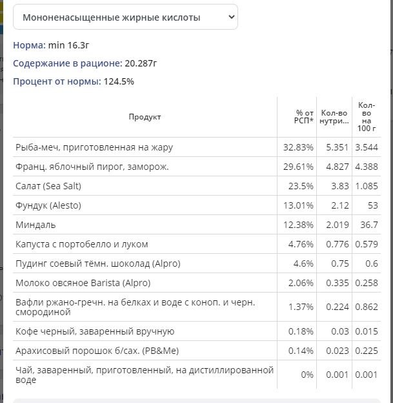This screenshot has width=393, height=403.
Task: Click the Кол-во нутри... column header
Action: [334, 117]
